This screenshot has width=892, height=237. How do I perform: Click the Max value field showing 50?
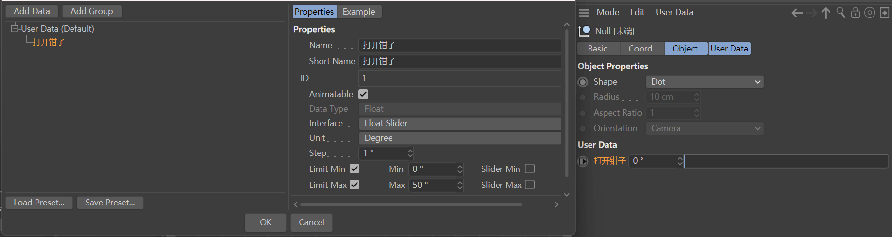[x=432, y=185]
